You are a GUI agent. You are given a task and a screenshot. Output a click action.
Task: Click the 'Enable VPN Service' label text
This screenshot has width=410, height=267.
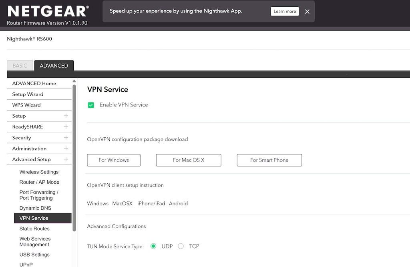pyautogui.click(x=124, y=105)
